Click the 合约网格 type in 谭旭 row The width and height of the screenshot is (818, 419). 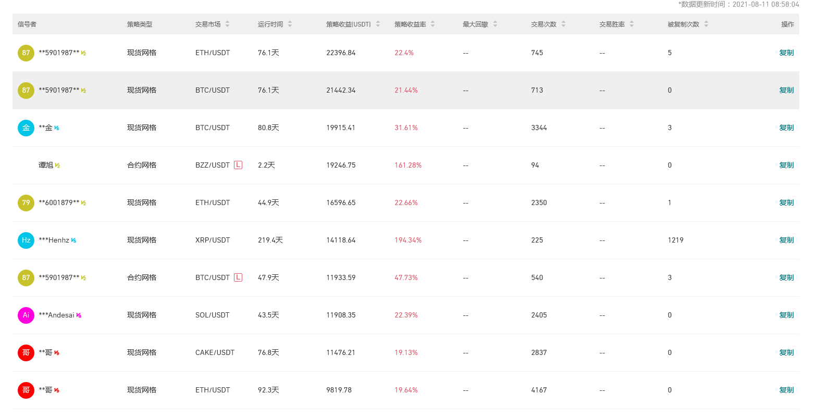pos(142,166)
